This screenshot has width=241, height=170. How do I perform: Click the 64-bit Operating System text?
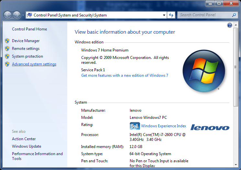click(150, 154)
